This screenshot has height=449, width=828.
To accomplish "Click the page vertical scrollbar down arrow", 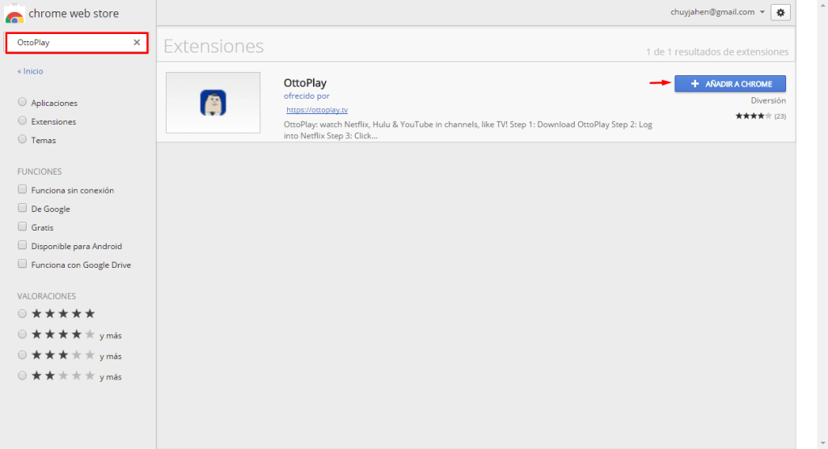I will click(822, 443).
